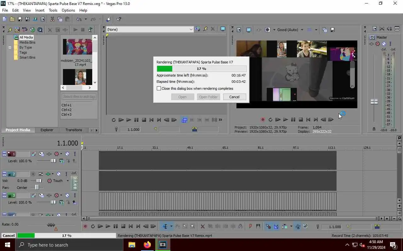Open the (None) preset dropdown in Trimmer
This screenshot has width=403, height=251.
[191, 29]
